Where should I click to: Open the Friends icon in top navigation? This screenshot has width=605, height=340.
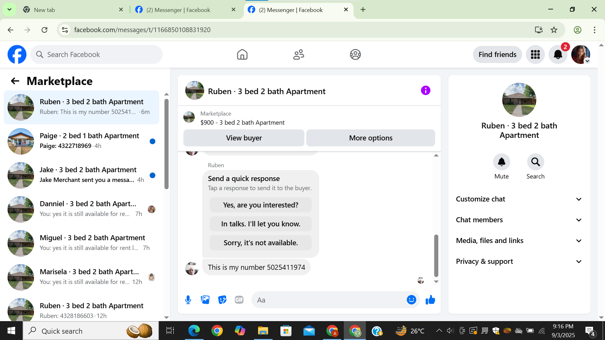[298, 54]
